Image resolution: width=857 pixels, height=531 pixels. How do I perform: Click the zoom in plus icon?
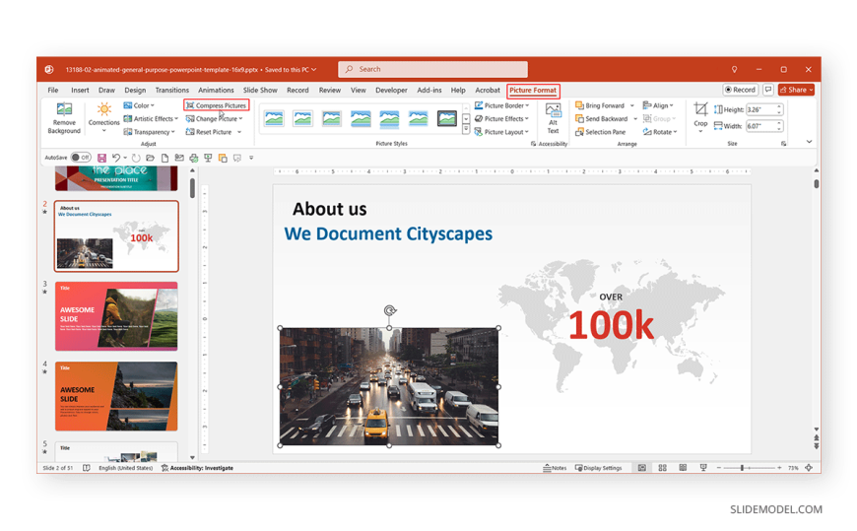[779, 468]
